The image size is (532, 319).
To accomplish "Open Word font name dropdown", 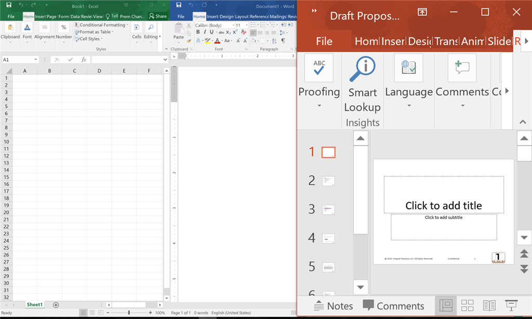I will point(233,25).
